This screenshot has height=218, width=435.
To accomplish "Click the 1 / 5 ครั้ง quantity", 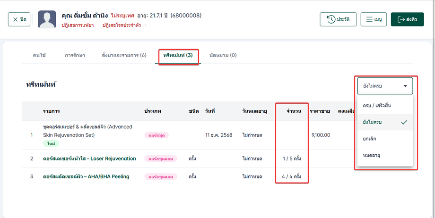I will (x=292, y=159).
